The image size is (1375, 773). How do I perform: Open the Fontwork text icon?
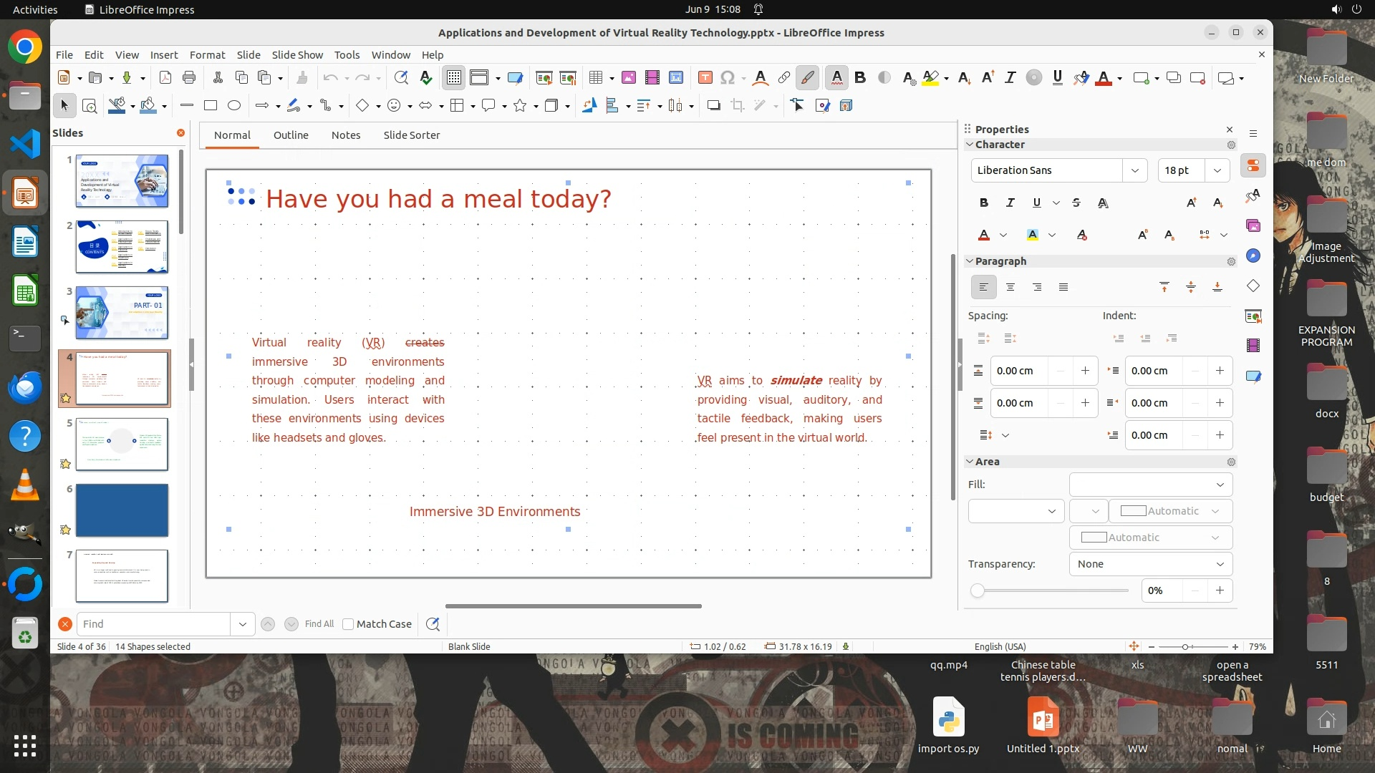tap(761, 78)
